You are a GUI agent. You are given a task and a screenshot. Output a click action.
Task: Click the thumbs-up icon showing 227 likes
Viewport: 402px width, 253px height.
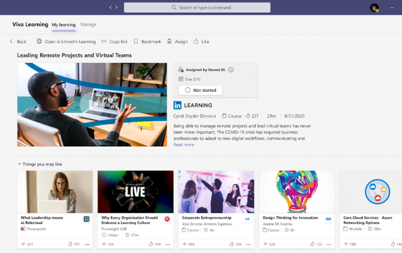pyautogui.click(x=248, y=116)
